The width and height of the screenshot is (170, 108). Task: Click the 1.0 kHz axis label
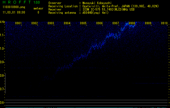tap(2, 49)
